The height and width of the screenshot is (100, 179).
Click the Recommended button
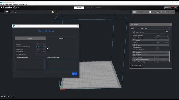(x=137, y=66)
